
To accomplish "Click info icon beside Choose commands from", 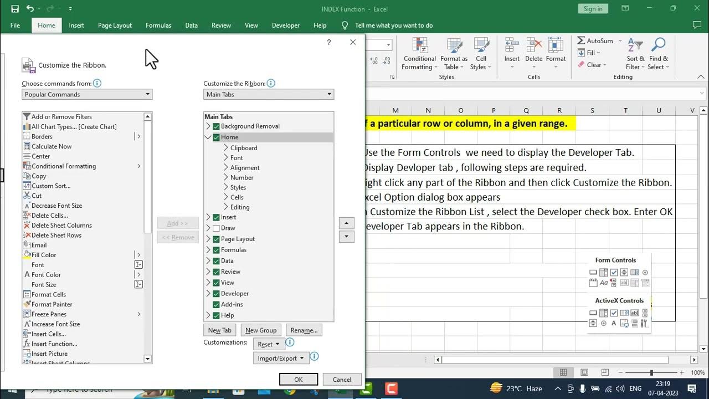I will coord(97,83).
